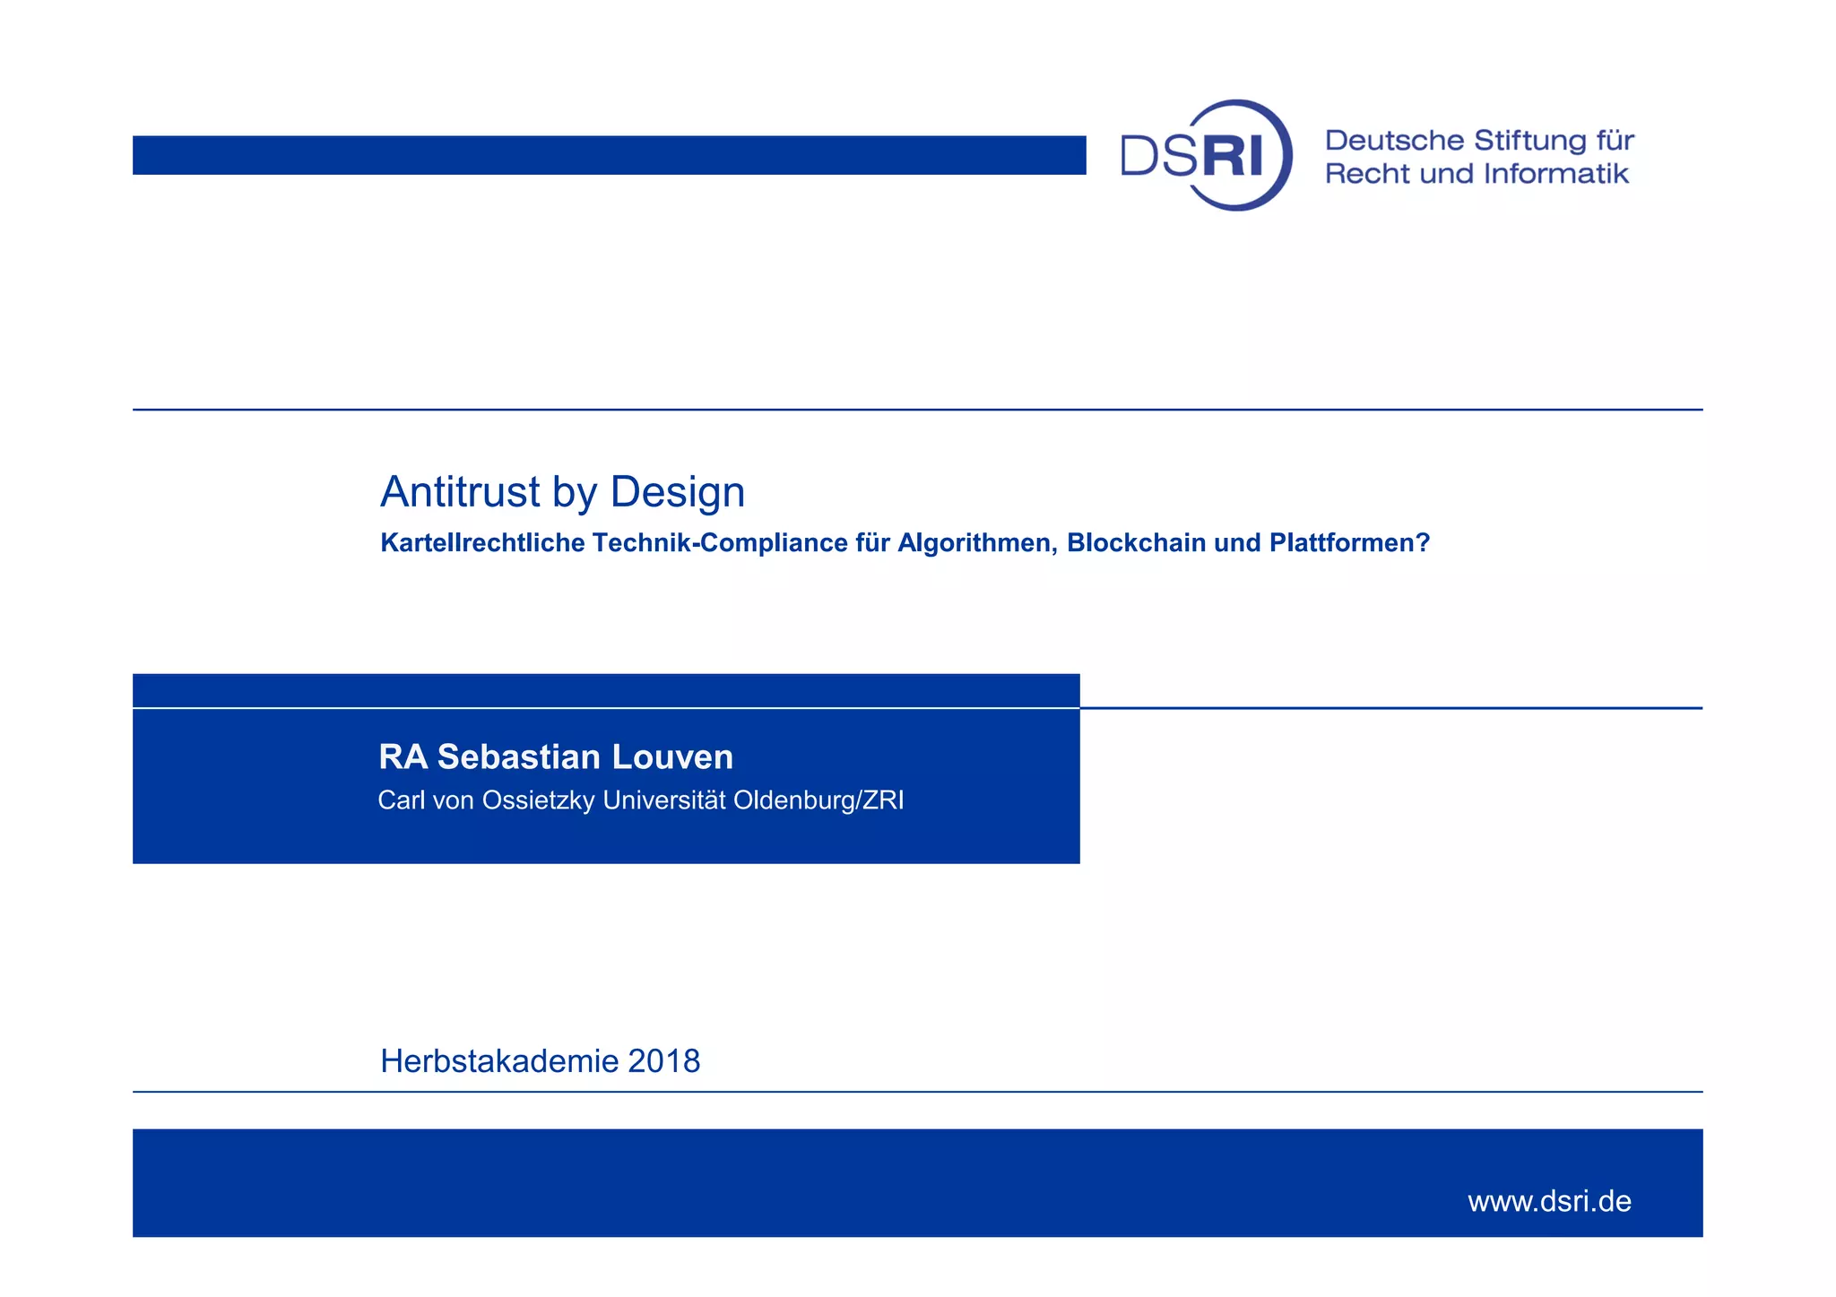Screen dimensions: 1836x1297
Task: Click the bold RI letters in logo
Action: pyautogui.click(x=1232, y=156)
